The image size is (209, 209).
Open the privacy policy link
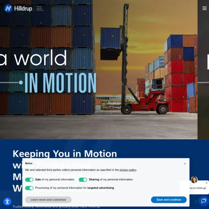128,170
